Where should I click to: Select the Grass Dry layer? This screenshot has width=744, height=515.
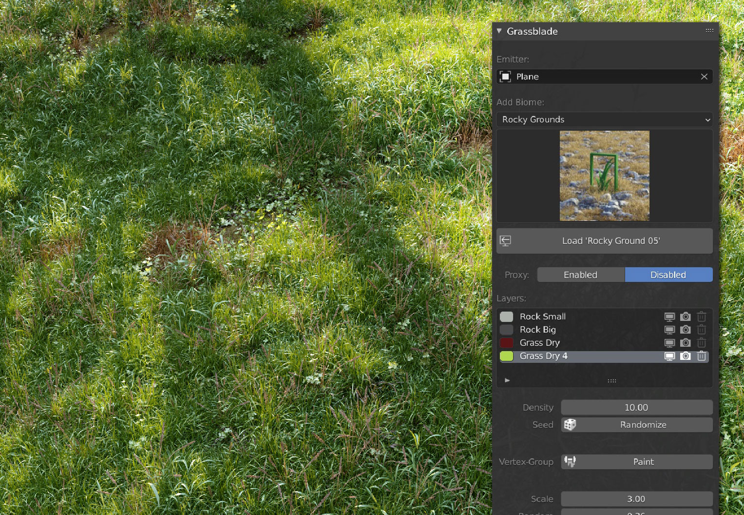click(604, 343)
